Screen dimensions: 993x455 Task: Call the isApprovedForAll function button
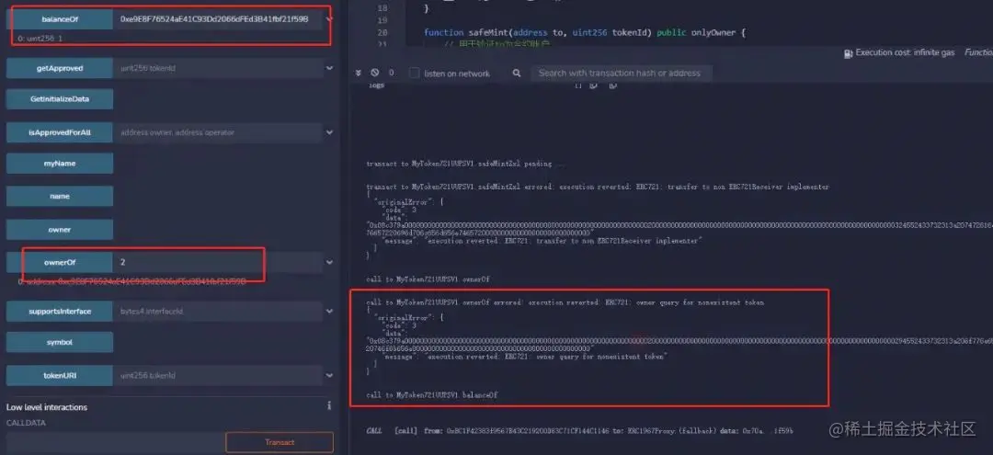pyautogui.click(x=60, y=132)
